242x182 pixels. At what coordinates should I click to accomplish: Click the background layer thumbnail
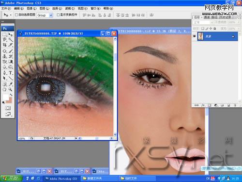[200, 36]
